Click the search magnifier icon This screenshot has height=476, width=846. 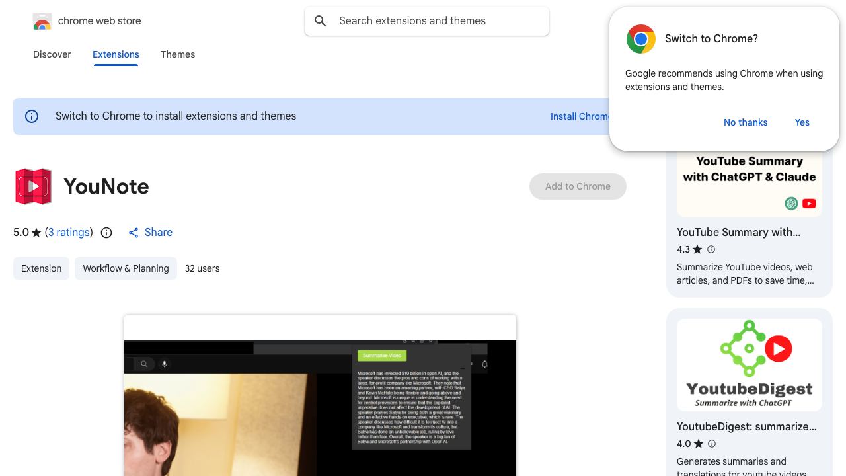(321, 21)
